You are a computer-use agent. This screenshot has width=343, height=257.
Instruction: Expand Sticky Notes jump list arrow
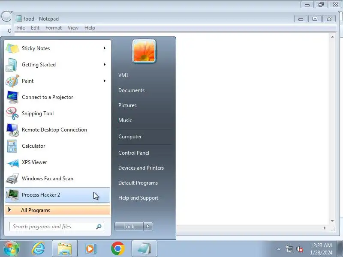tap(105, 48)
